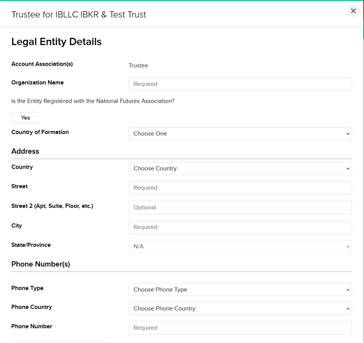Click the Phone Number(s) section heading
This screenshot has width=364, height=343.
coord(41,264)
